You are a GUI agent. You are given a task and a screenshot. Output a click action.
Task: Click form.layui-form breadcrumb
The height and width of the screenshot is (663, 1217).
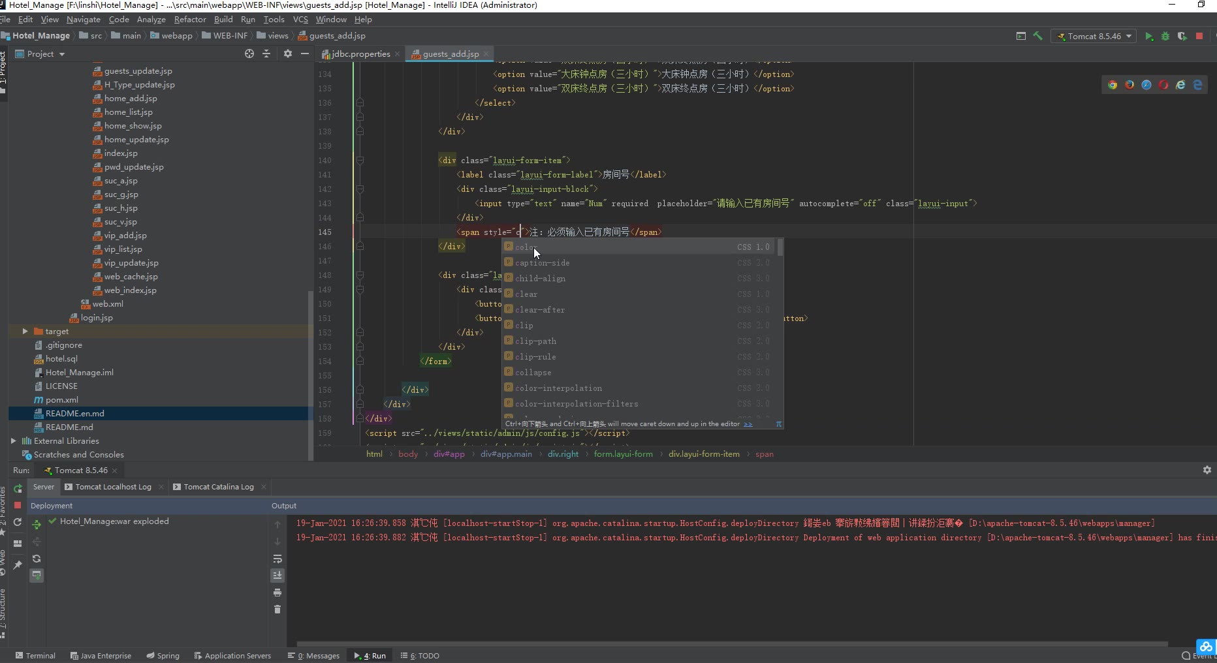[623, 454]
